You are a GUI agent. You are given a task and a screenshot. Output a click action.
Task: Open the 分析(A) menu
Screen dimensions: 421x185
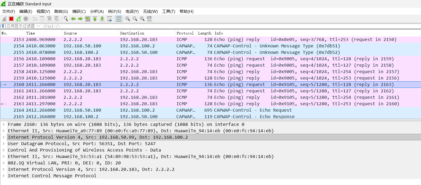click(97, 12)
